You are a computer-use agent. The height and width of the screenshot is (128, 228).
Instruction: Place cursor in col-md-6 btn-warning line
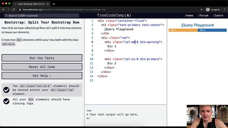[x=133, y=42]
